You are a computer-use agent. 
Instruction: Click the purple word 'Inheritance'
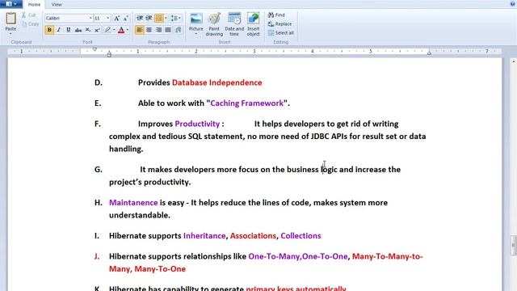coord(204,235)
